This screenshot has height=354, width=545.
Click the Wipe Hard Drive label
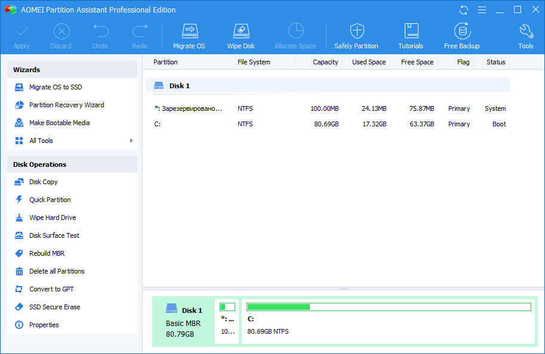click(53, 218)
